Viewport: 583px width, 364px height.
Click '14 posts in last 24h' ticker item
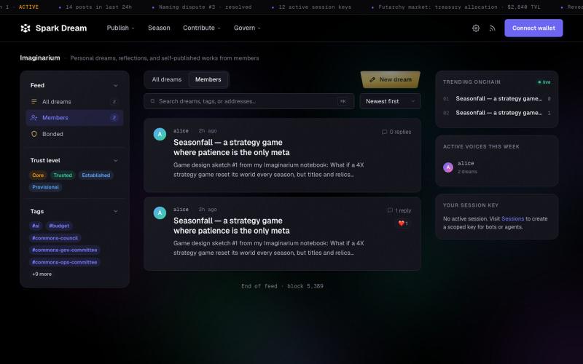tap(98, 7)
